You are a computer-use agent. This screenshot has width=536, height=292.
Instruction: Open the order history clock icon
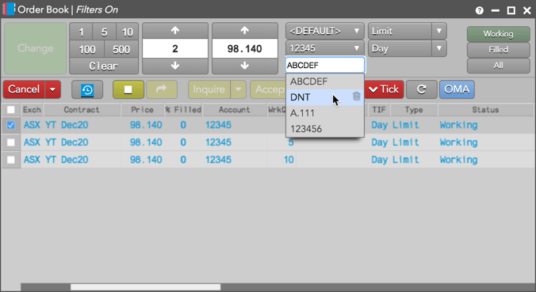click(x=87, y=89)
